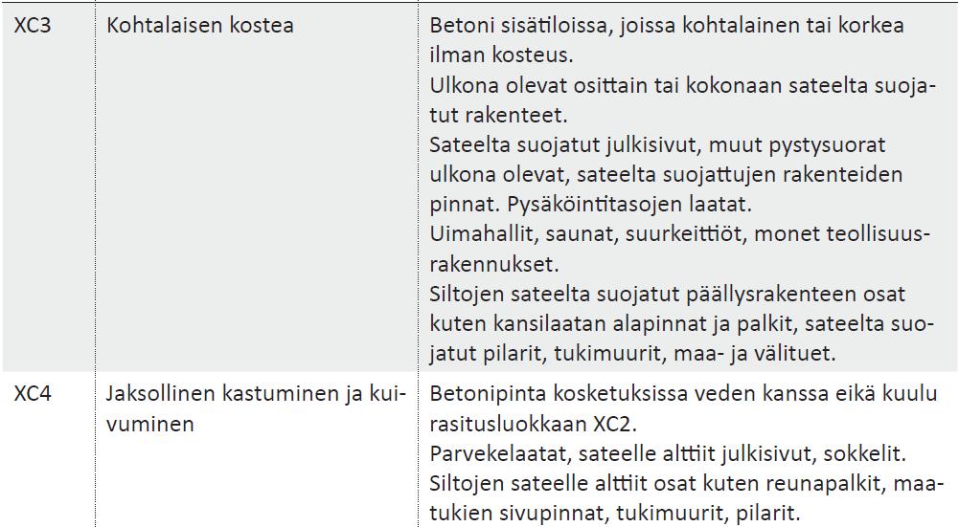
Task: Click line starting 'Ulkona olevat osittain'
Action: pyautogui.click(x=682, y=85)
